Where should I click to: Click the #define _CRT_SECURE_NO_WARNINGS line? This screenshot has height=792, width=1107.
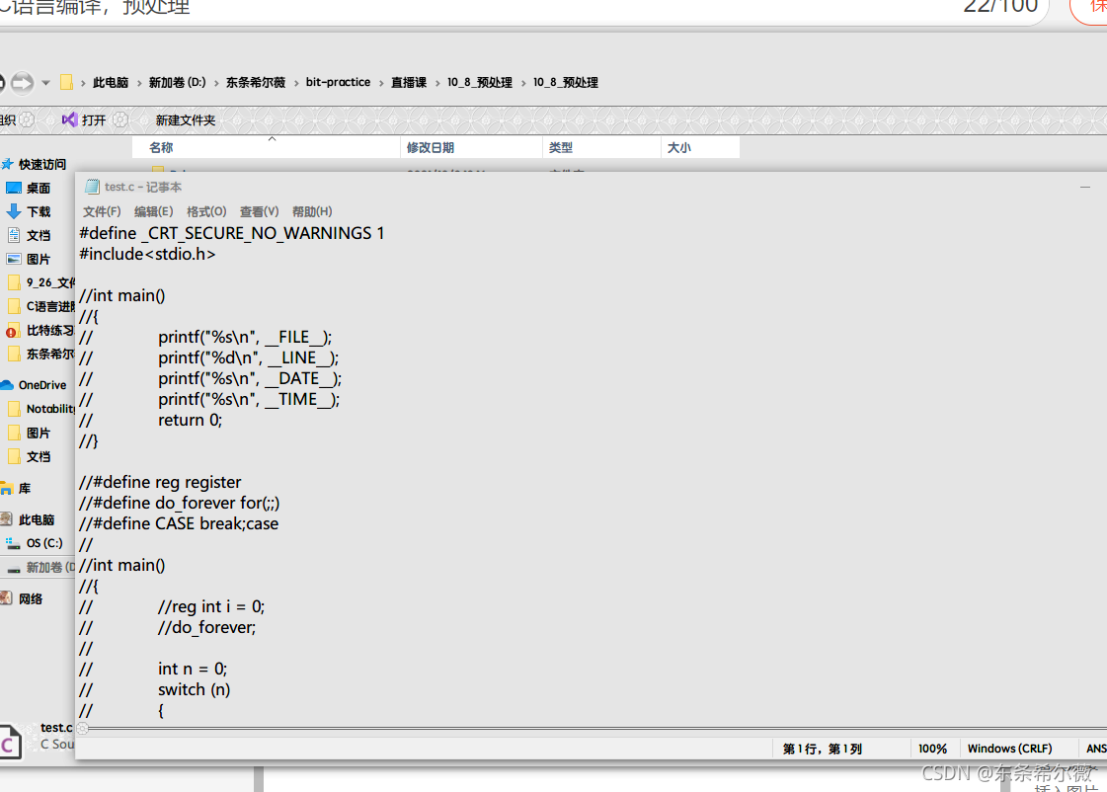[232, 234]
